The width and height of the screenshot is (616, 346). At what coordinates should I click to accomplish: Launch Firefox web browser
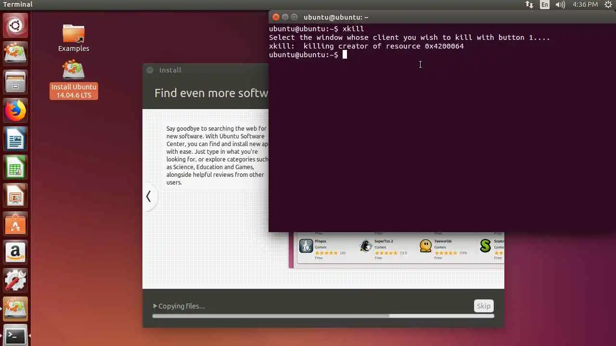[15, 111]
